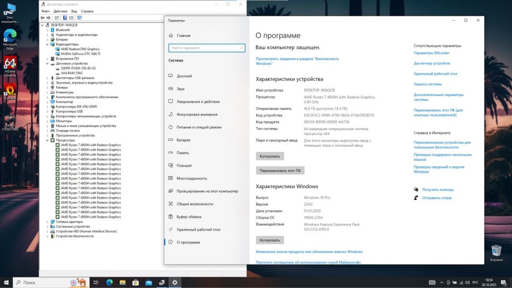The height and width of the screenshot is (288, 512).
Task: Click the Отправить отзыв link
Action: pyautogui.click(x=437, y=198)
